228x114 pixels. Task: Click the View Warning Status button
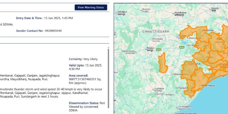click(x=91, y=7)
